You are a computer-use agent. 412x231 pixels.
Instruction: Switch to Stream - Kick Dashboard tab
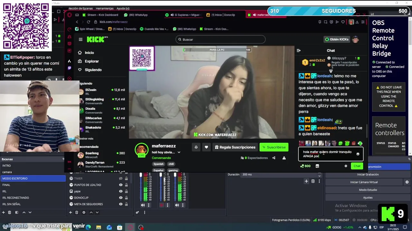coord(100,15)
